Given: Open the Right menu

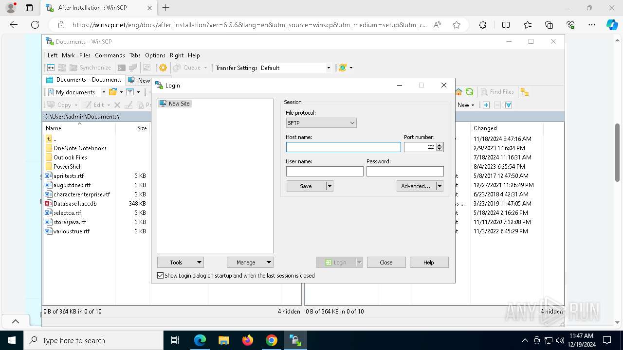Looking at the screenshot, I should [x=177, y=55].
